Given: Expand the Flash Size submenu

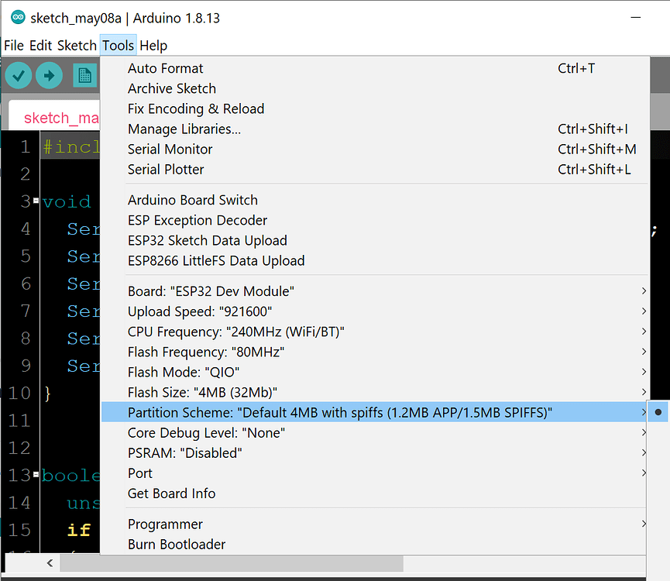Looking at the screenshot, I should (x=642, y=392).
